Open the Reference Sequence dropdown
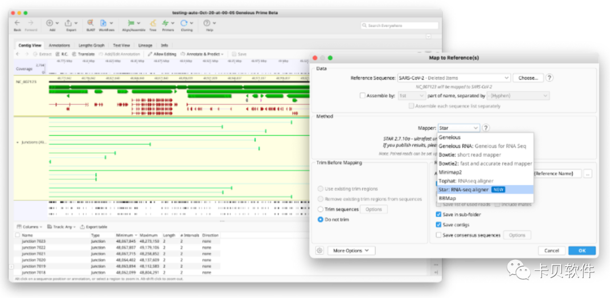Screen dimensions: 615x298 pyautogui.click(x=454, y=78)
